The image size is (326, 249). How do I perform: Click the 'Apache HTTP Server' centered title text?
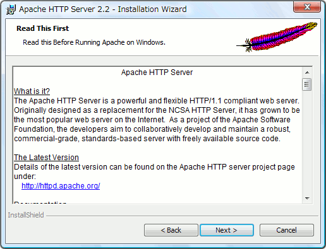[157, 72]
